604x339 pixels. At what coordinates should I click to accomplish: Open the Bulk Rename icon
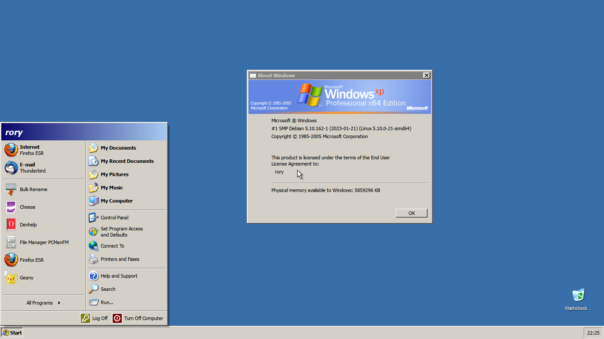(x=11, y=189)
